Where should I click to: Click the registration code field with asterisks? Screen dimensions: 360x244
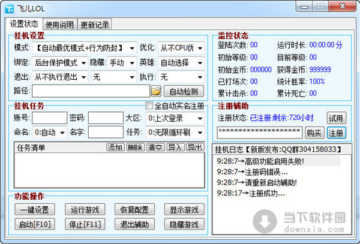click(260, 132)
